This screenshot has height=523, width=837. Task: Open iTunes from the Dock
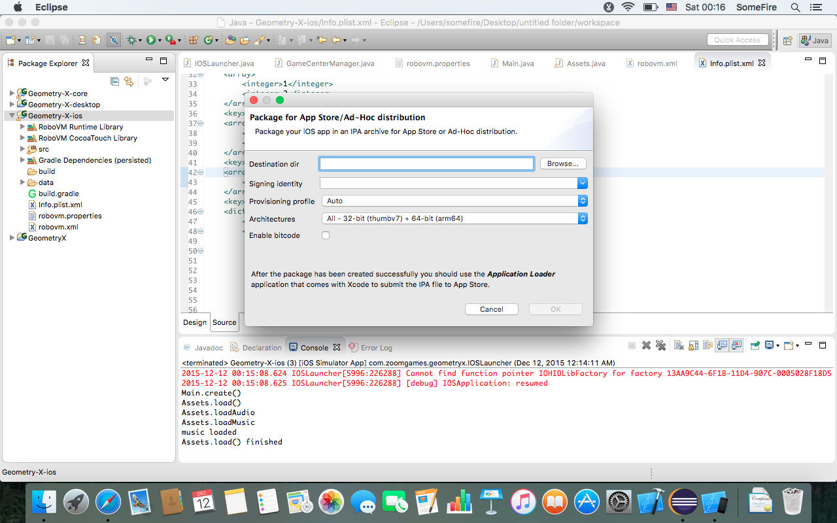[522, 501]
